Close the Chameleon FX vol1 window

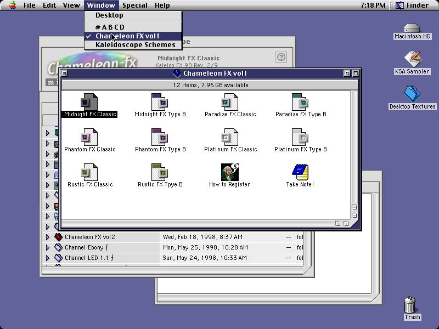[x=64, y=73]
